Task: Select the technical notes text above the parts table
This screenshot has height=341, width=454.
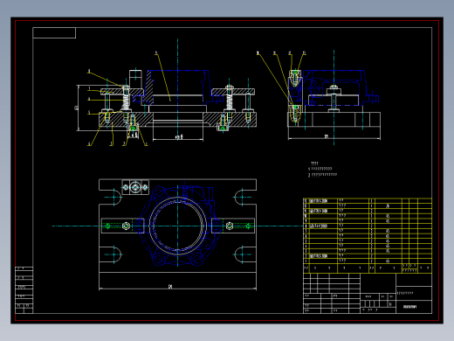Action: point(322,170)
